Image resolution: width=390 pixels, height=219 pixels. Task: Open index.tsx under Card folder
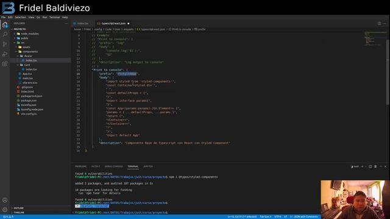(41, 69)
